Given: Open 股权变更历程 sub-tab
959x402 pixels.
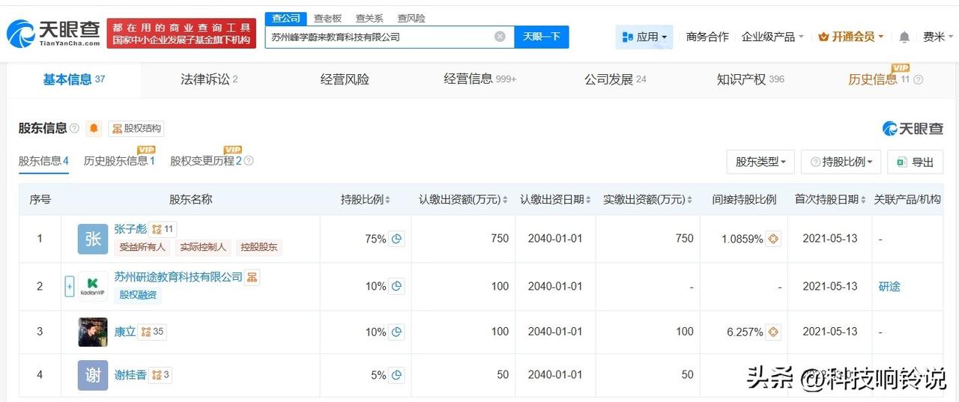Looking at the screenshot, I should point(207,161).
